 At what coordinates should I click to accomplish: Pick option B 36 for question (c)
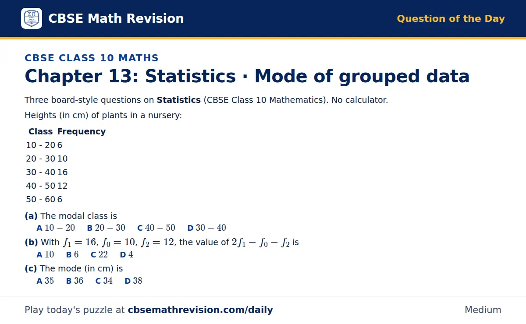click(75, 281)
